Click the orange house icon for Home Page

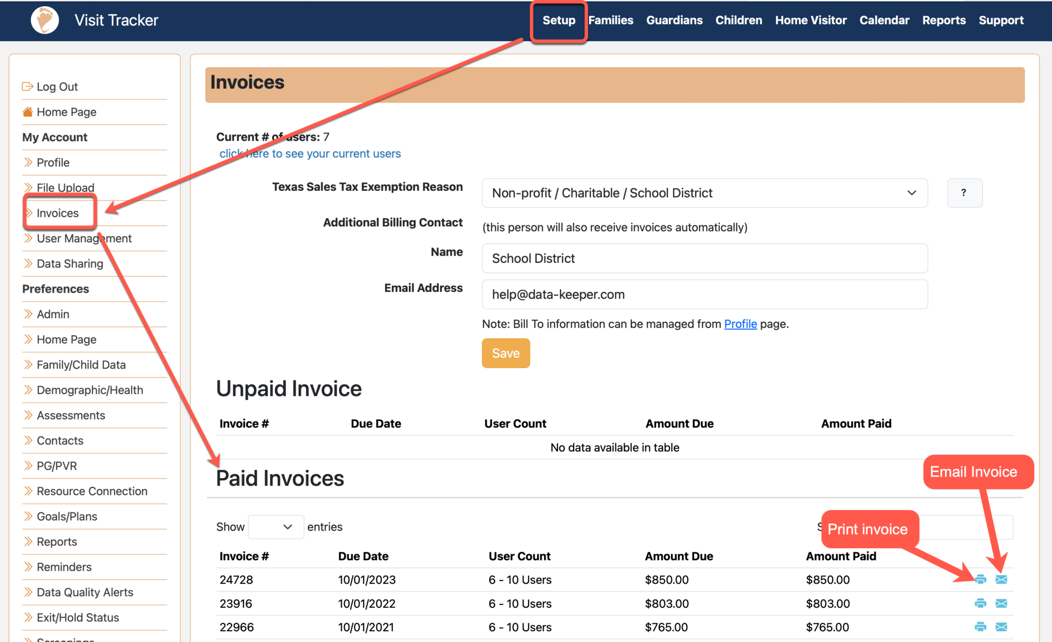pyautogui.click(x=28, y=111)
